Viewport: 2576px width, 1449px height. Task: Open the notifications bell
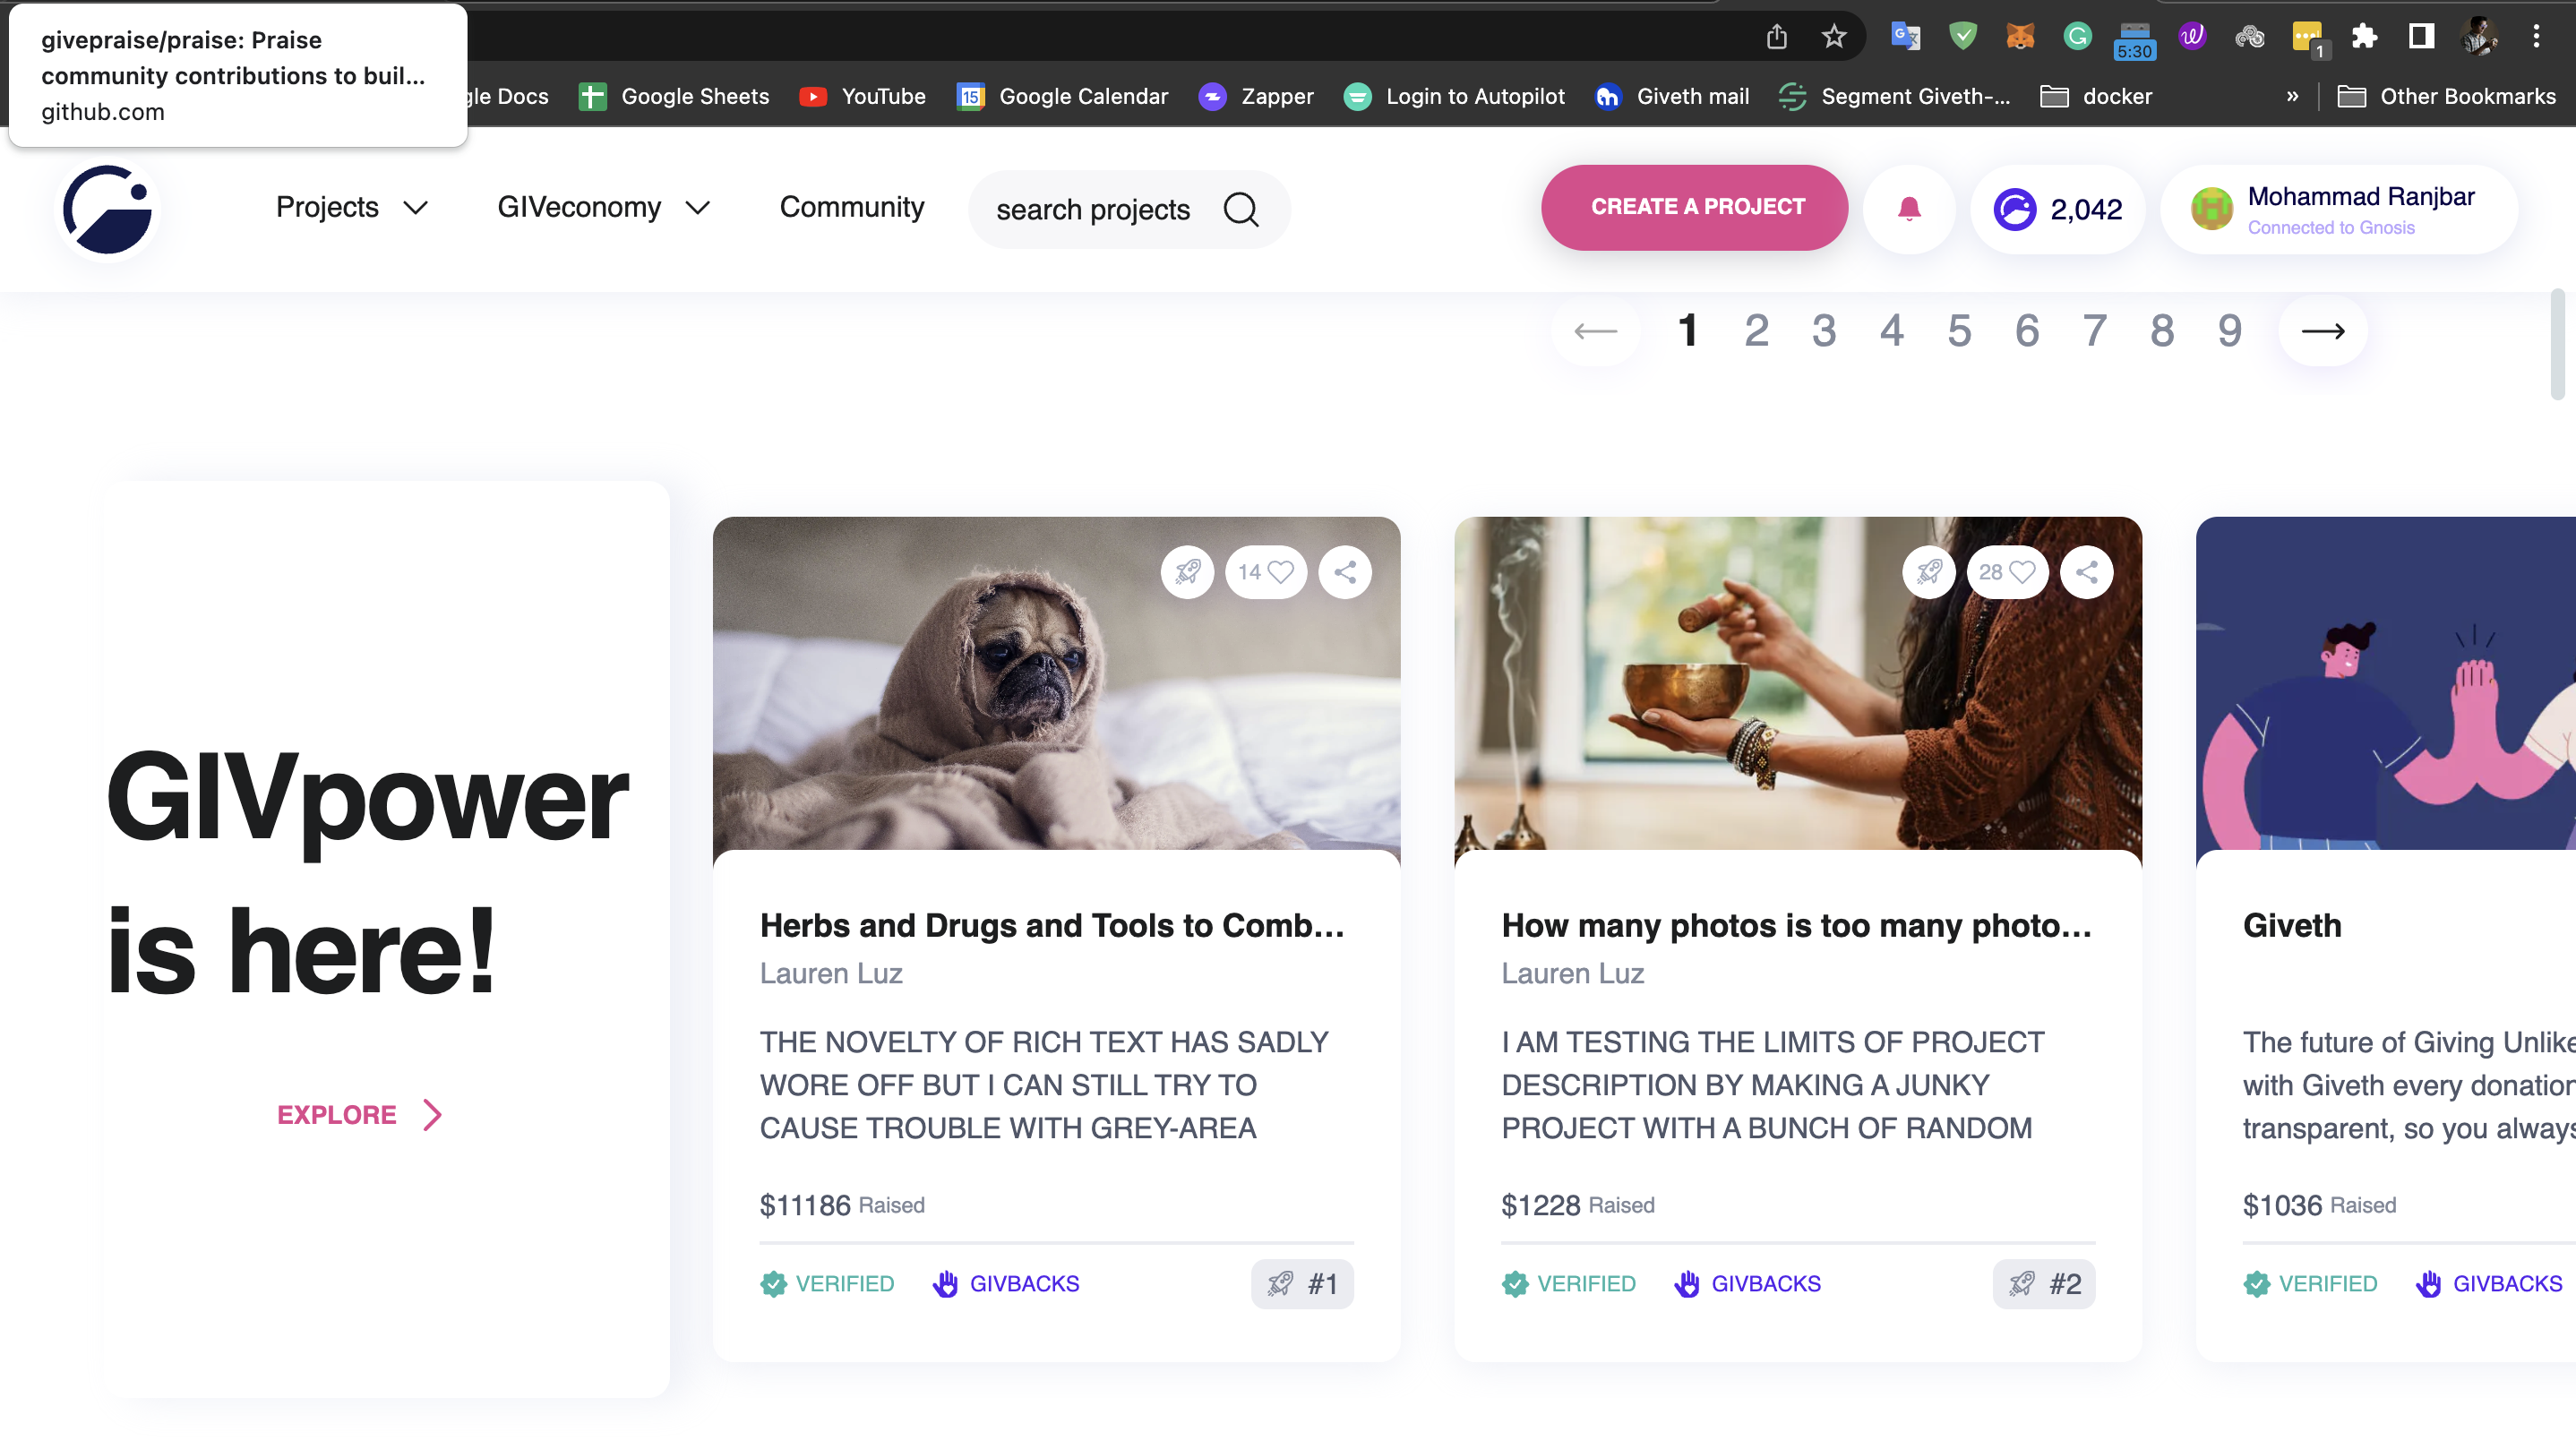pos(1908,209)
